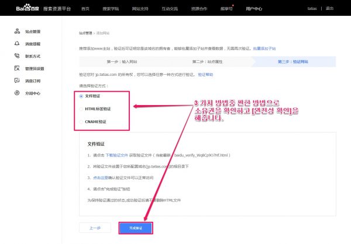Click the tatias username in header

[312, 9]
